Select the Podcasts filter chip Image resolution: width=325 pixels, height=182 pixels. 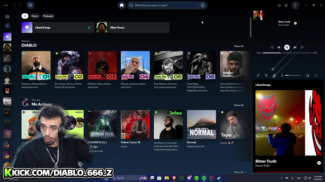[x=48, y=16]
